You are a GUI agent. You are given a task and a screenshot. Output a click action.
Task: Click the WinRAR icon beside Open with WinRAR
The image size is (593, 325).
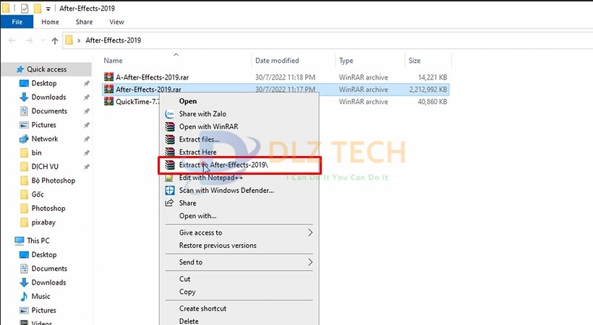click(x=170, y=126)
